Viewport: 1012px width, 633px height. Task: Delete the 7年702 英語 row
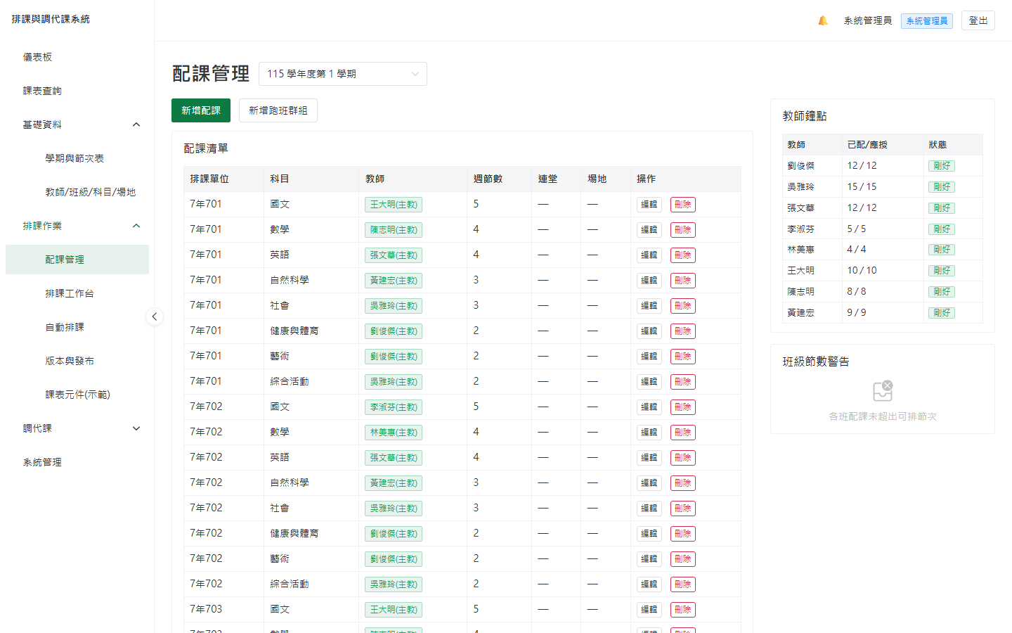pos(683,458)
